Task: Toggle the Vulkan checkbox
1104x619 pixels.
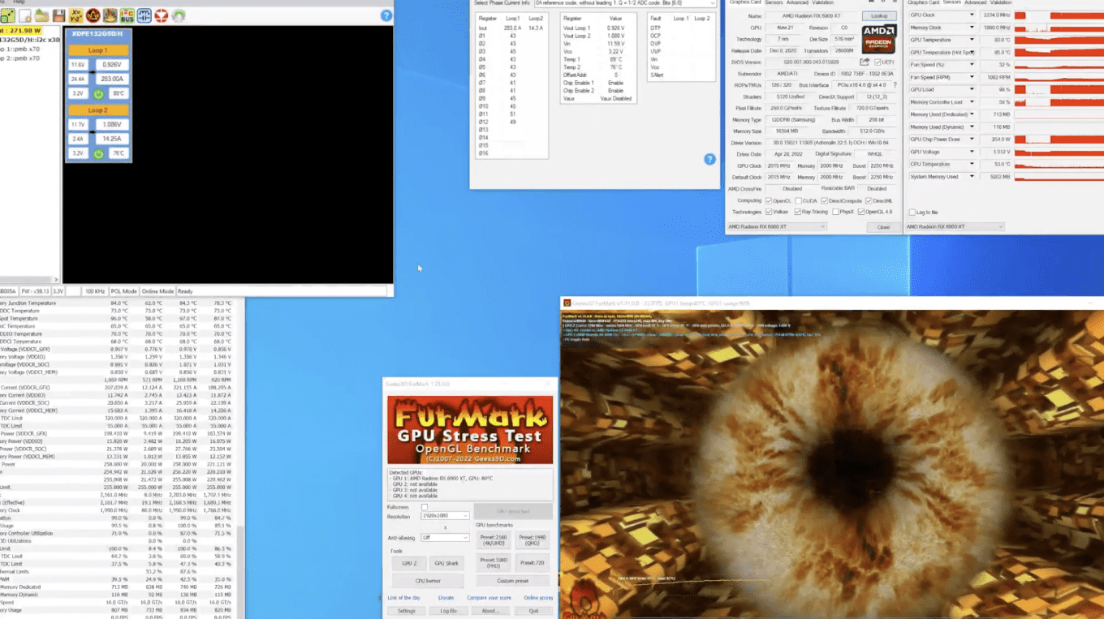Action: (x=769, y=212)
